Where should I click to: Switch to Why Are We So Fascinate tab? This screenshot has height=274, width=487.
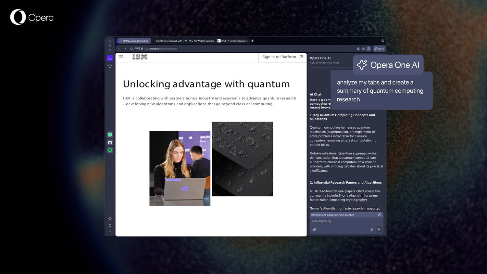click(x=200, y=41)
